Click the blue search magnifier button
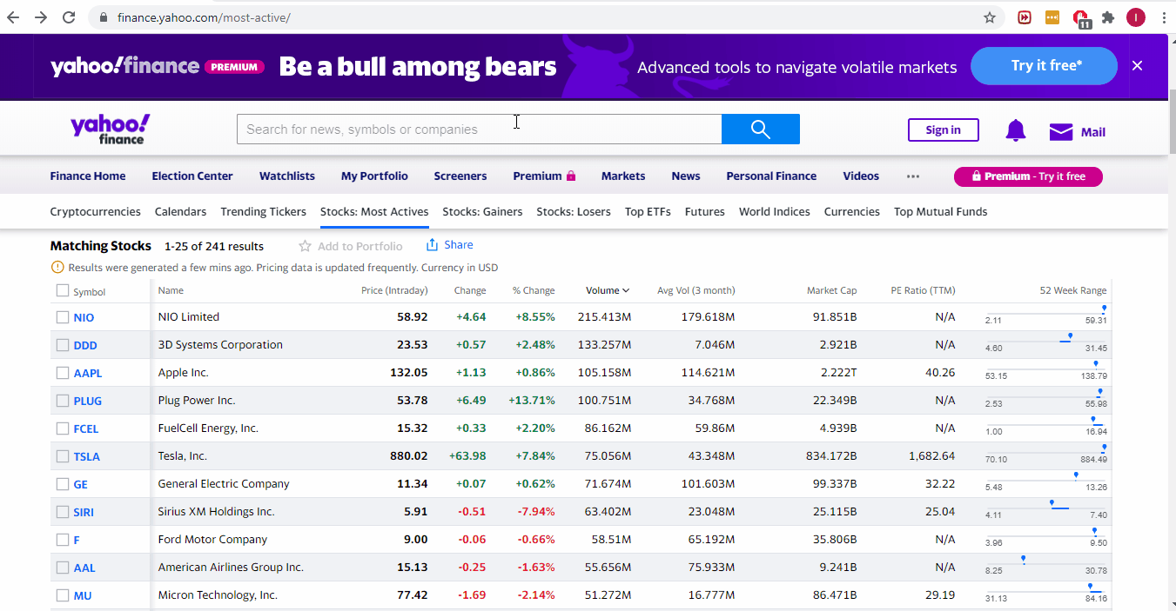 [761, 130]
